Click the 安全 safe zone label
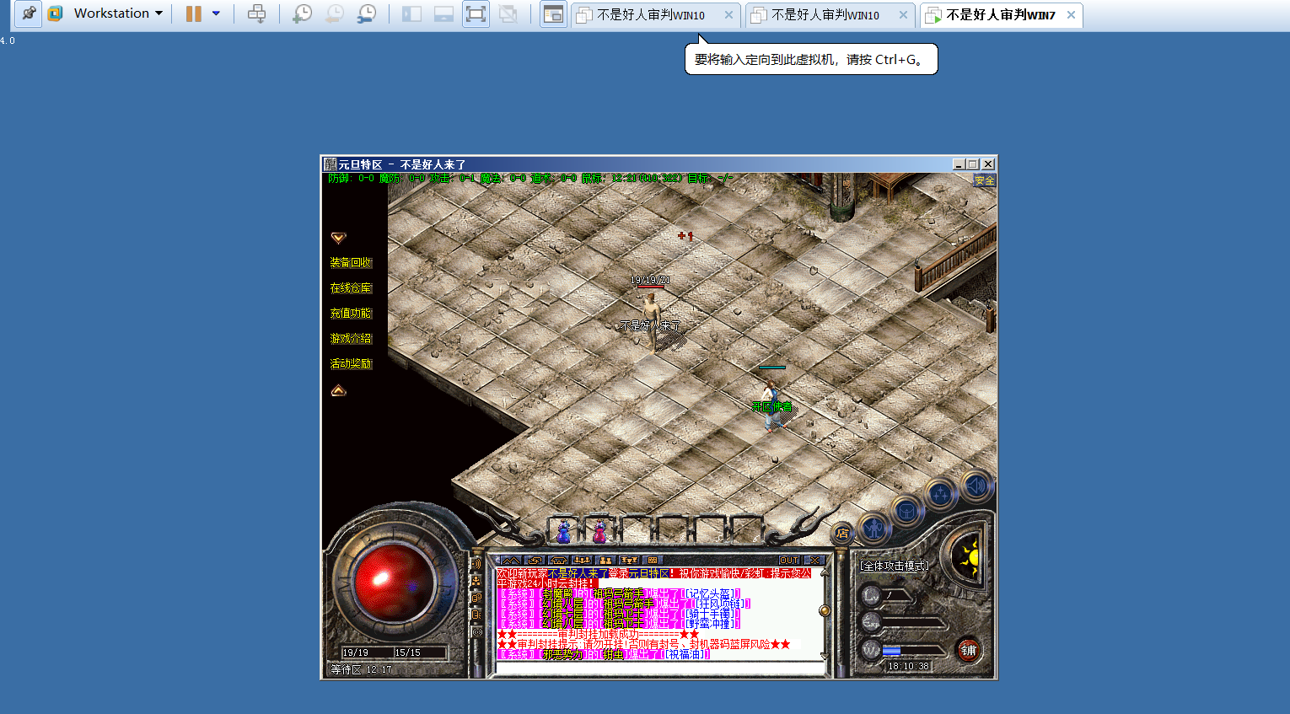Image resolution: width=1290 pixels, height=714 pixels. 985,180
